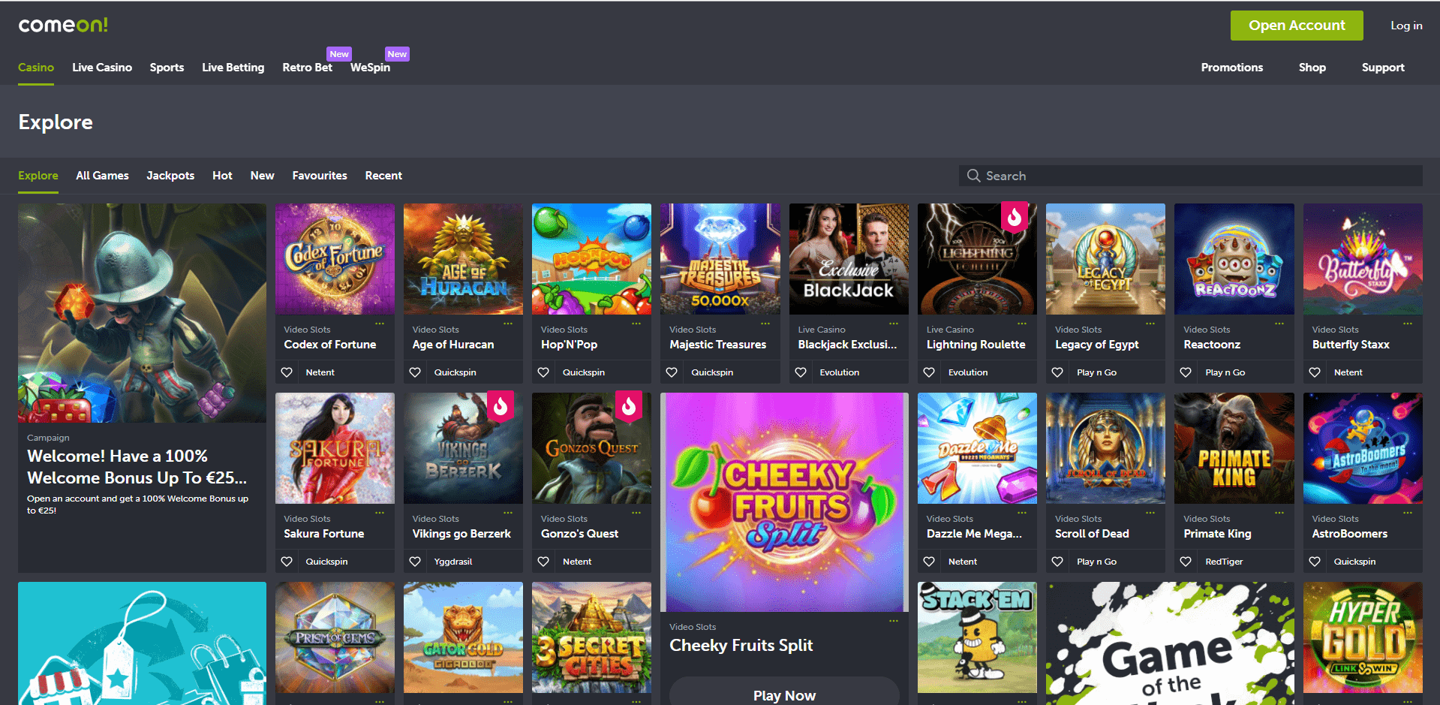Go to Live Casino section
1440x705 pixels.
[102, 68]
